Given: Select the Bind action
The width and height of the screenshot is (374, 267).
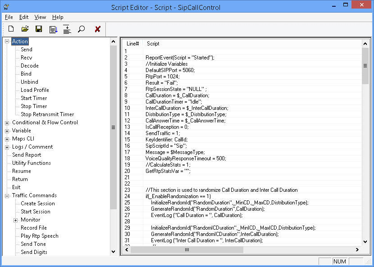Looking at the screenshot, I should pyautogui.click(x=26, y=74).
